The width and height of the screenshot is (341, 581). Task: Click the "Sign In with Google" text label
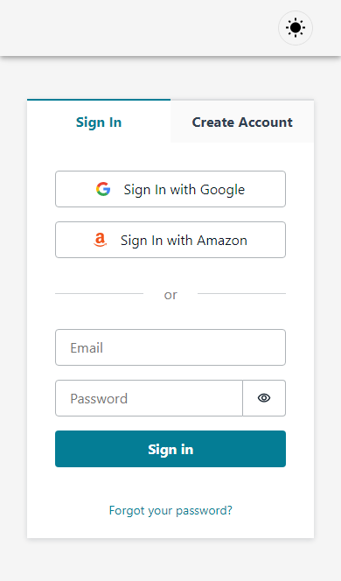(x=184, y=190)
